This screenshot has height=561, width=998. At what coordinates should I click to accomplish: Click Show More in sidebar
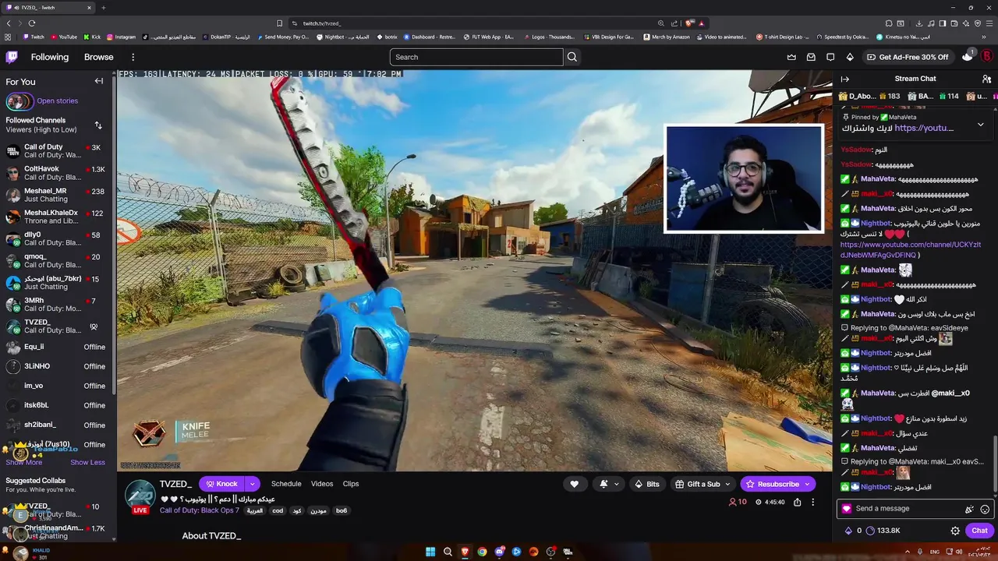pyautogui.click(x=24, y=462)
